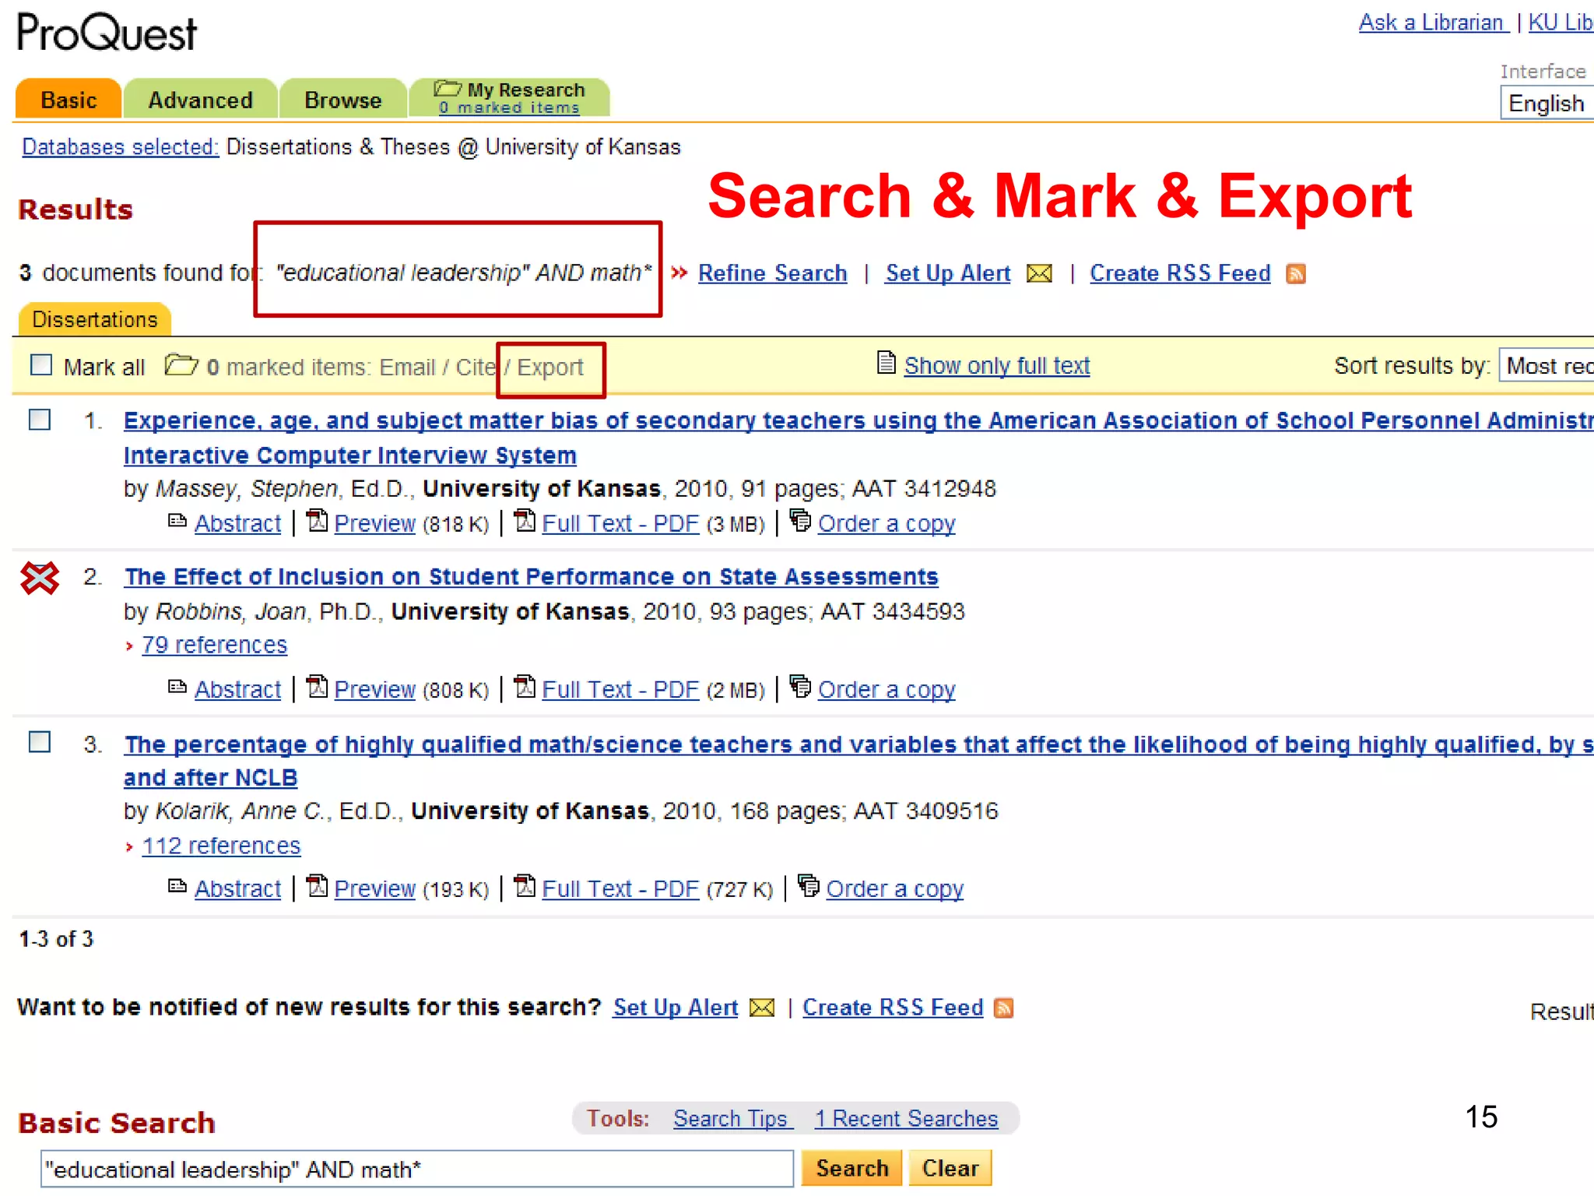Image resolution: width=1594 pixels, height=1196 pixels.
Task: Open title 'The Effect of Inclusion on Student Performance'
Action: [x=531, y=577]
